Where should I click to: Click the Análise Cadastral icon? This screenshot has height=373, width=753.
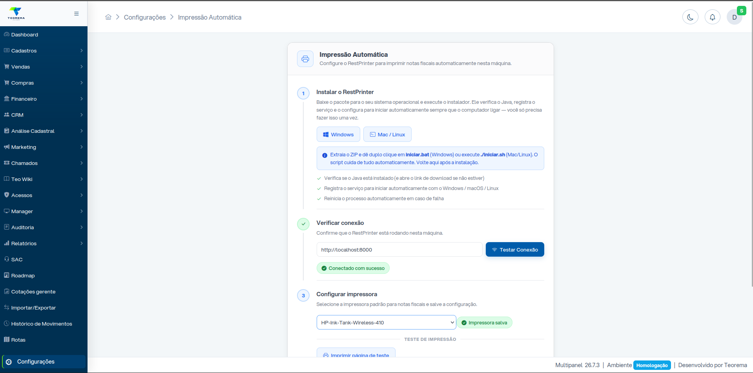tap(7, 131)
